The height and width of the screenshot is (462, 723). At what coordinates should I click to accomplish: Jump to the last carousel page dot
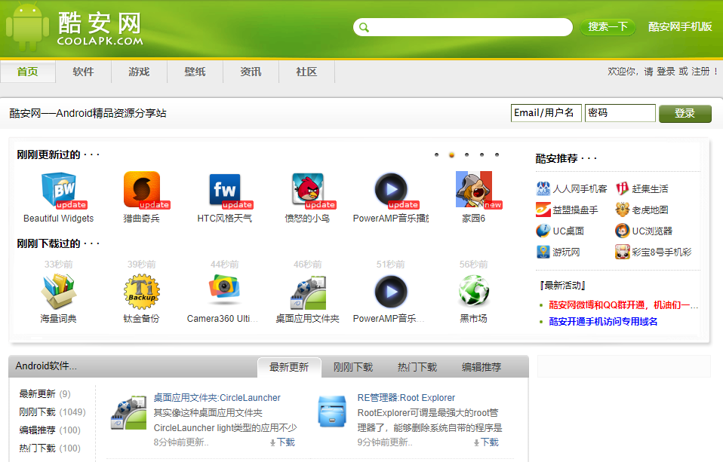[497, 155]
